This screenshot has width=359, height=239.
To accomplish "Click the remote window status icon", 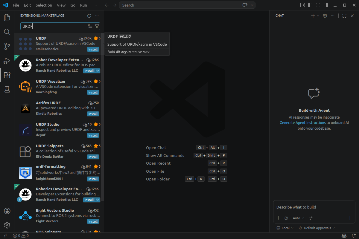I will pos(5,236).
